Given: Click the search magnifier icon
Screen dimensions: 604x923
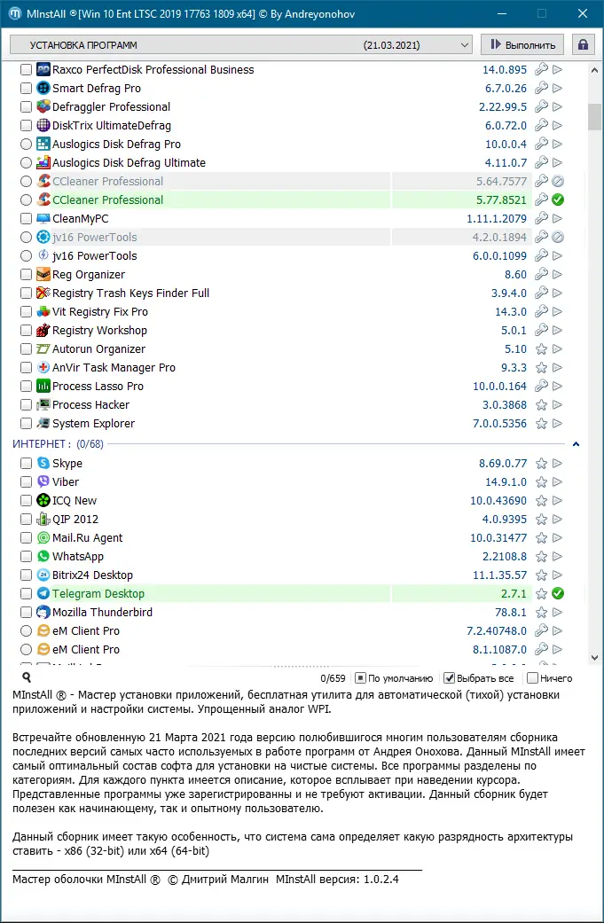Looking at the screenshot, I should (27, 677).
